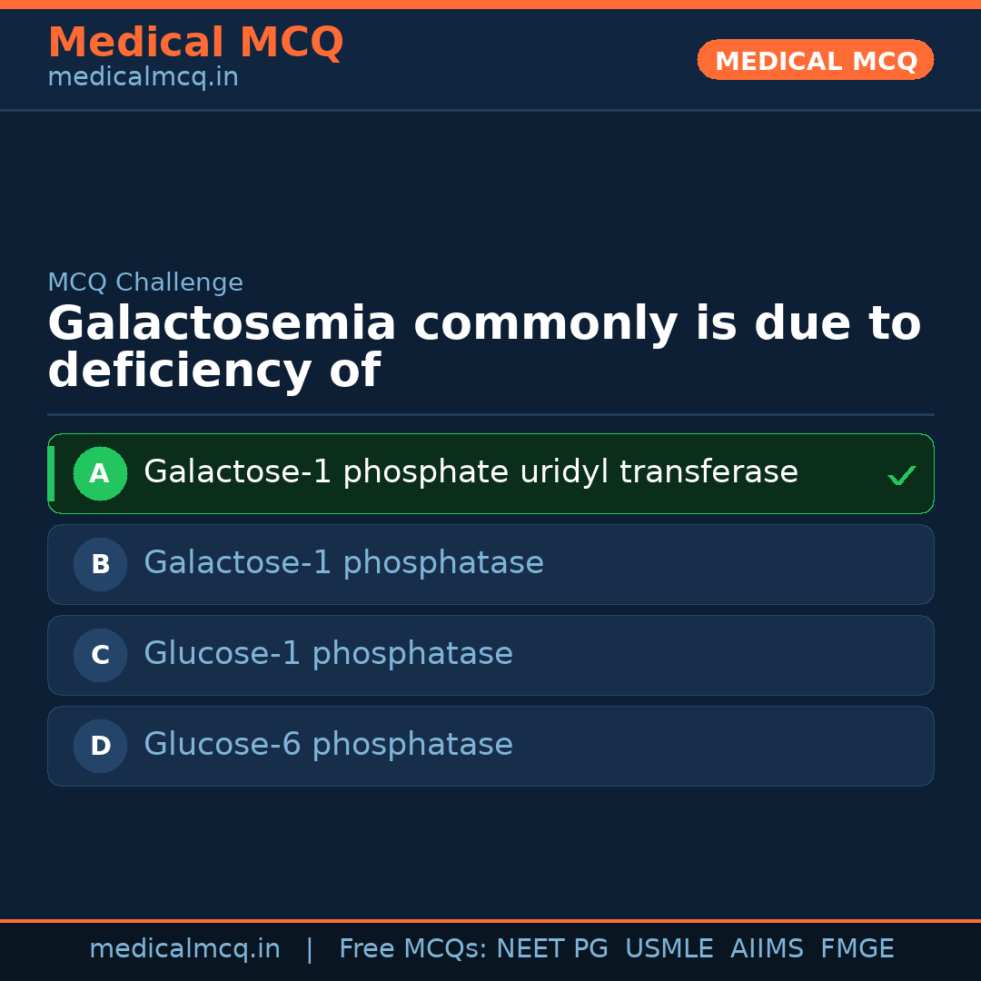Click the Medical MCQ header title
Image resolution: width=981 pixels, height=981 pixels.
click(195, 43)
